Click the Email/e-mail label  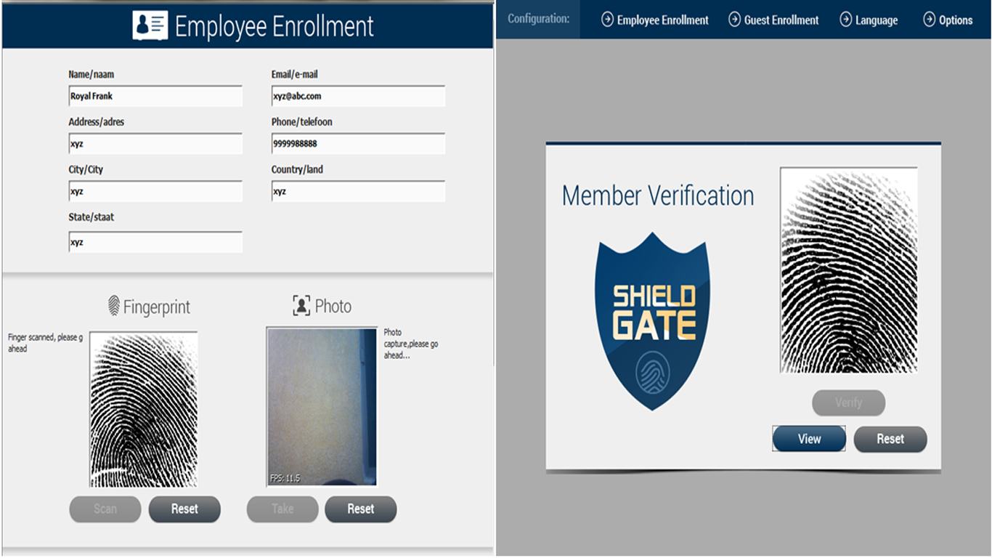pyautogui.click(x=295, y=74)
